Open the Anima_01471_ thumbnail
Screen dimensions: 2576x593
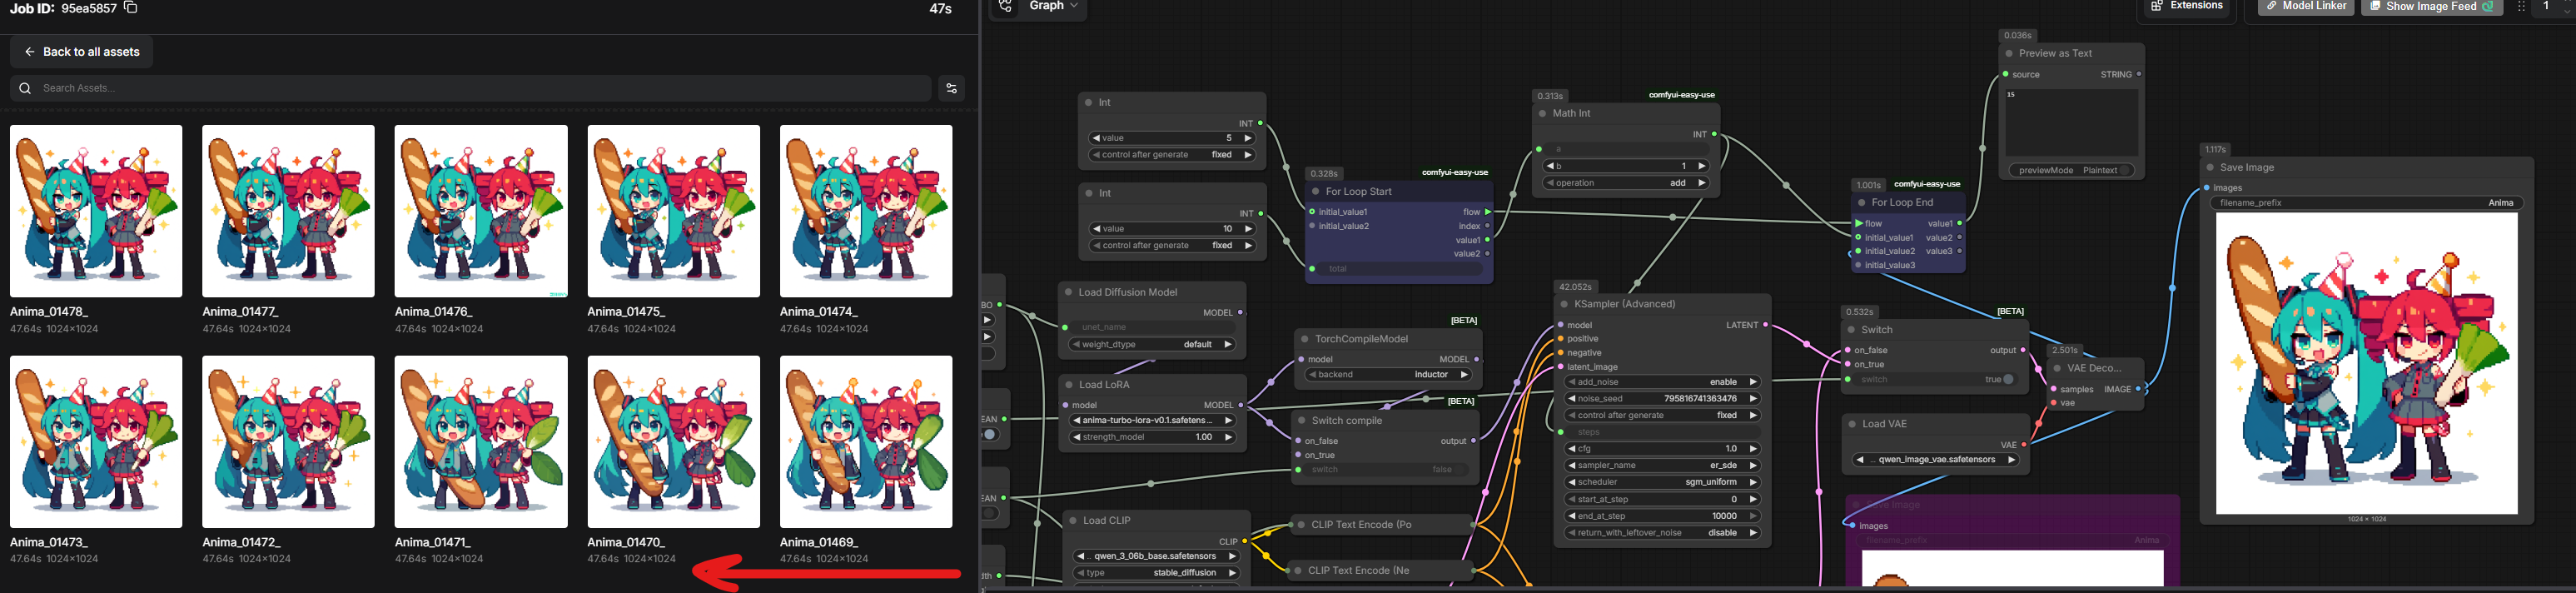click(481, 442)
